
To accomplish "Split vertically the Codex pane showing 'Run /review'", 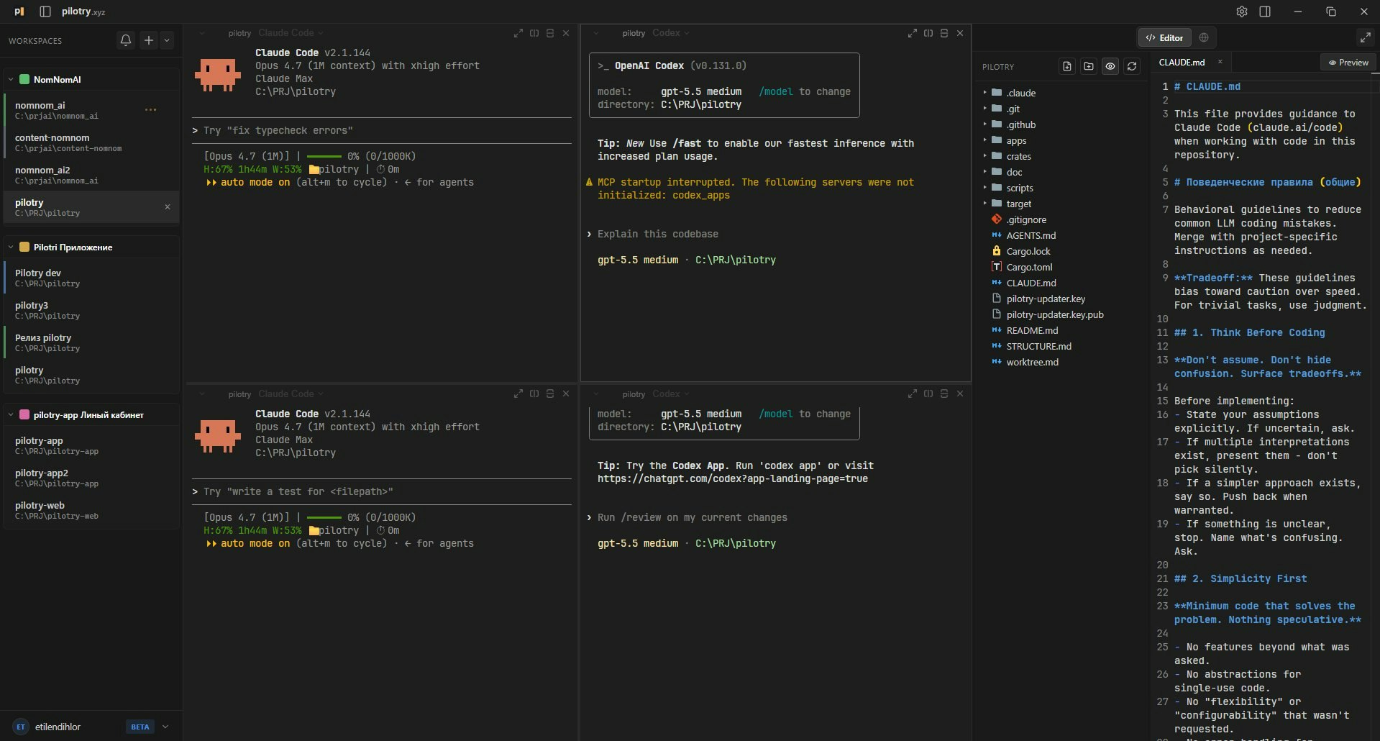I will (x=928, y=394).
